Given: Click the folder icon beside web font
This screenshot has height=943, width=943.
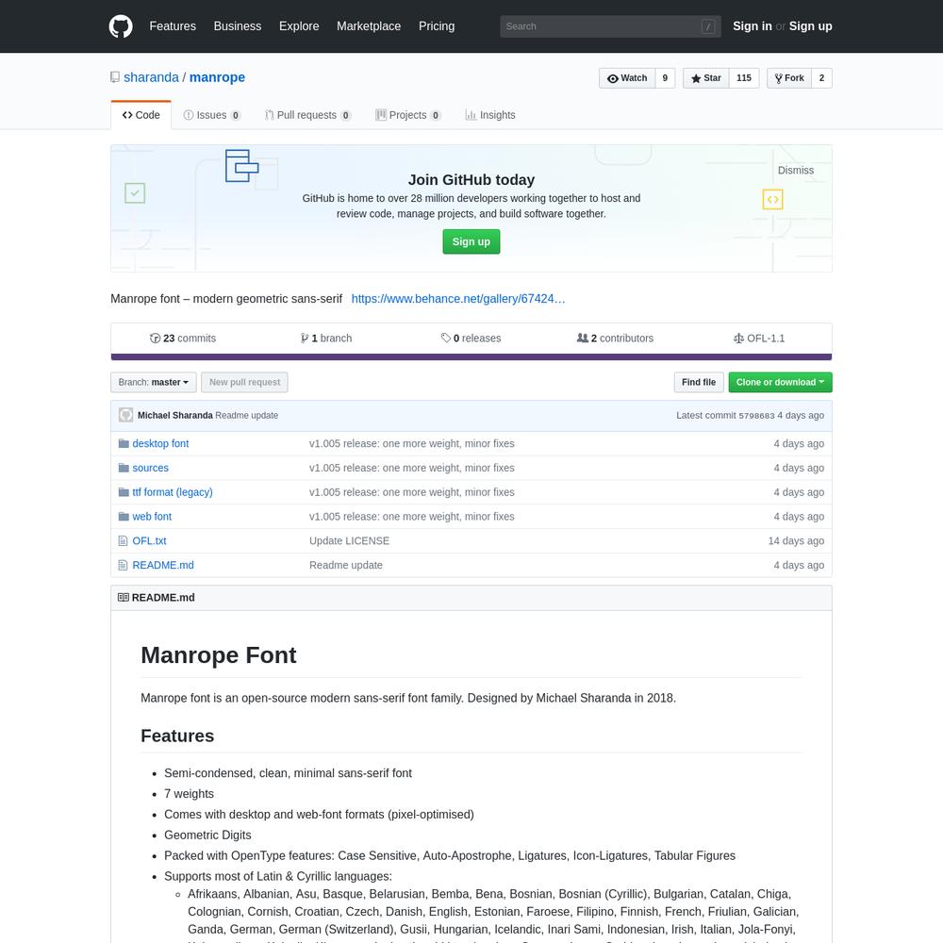Looking at the screenshot, I should click(x=124, y=517).
